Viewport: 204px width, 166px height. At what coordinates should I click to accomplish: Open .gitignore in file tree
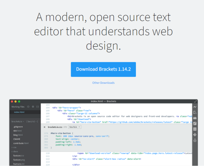click(x=18, y=127)
